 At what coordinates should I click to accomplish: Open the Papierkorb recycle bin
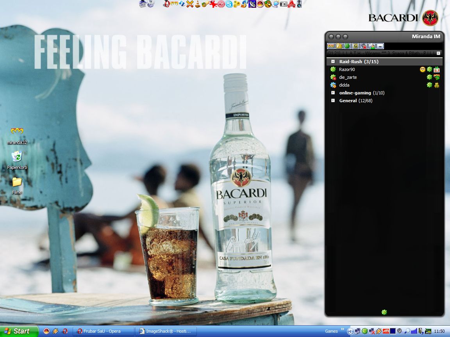[17, 160]
